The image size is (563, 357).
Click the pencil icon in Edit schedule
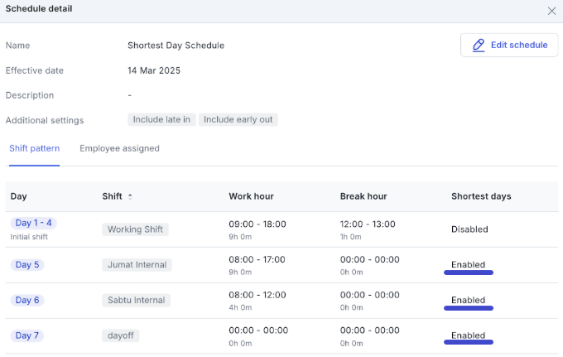(x=479, y=46)
